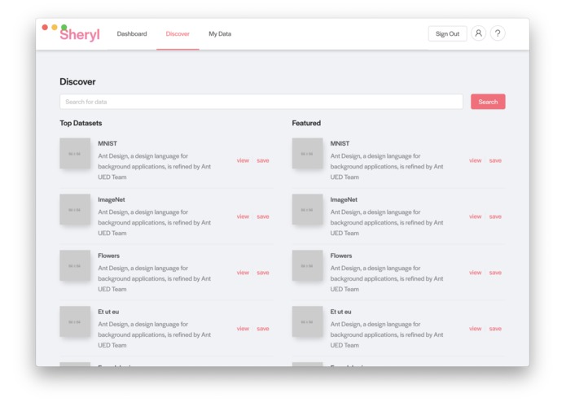Click Flowers title in Featured
Image resolution: width=566 pixels, height=402 pixels.
click(340, 256)
